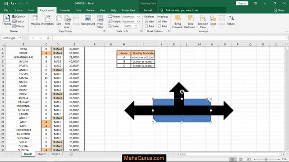This screenshot has height=162, width=289.
Task: Select Normal view icon in status bar
Action: point(233,159)
